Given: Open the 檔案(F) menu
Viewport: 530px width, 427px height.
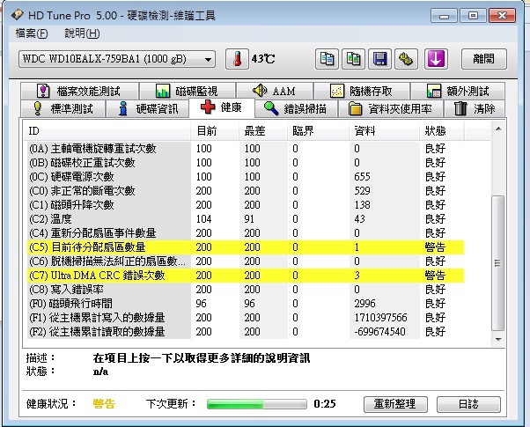Looking at the screenshot, I should (32, 33).
